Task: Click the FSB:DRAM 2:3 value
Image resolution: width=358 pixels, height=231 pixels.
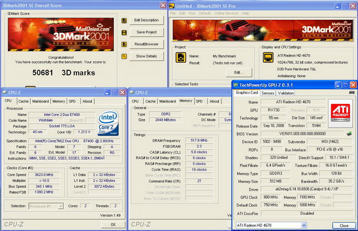Action: coord(199,146)
